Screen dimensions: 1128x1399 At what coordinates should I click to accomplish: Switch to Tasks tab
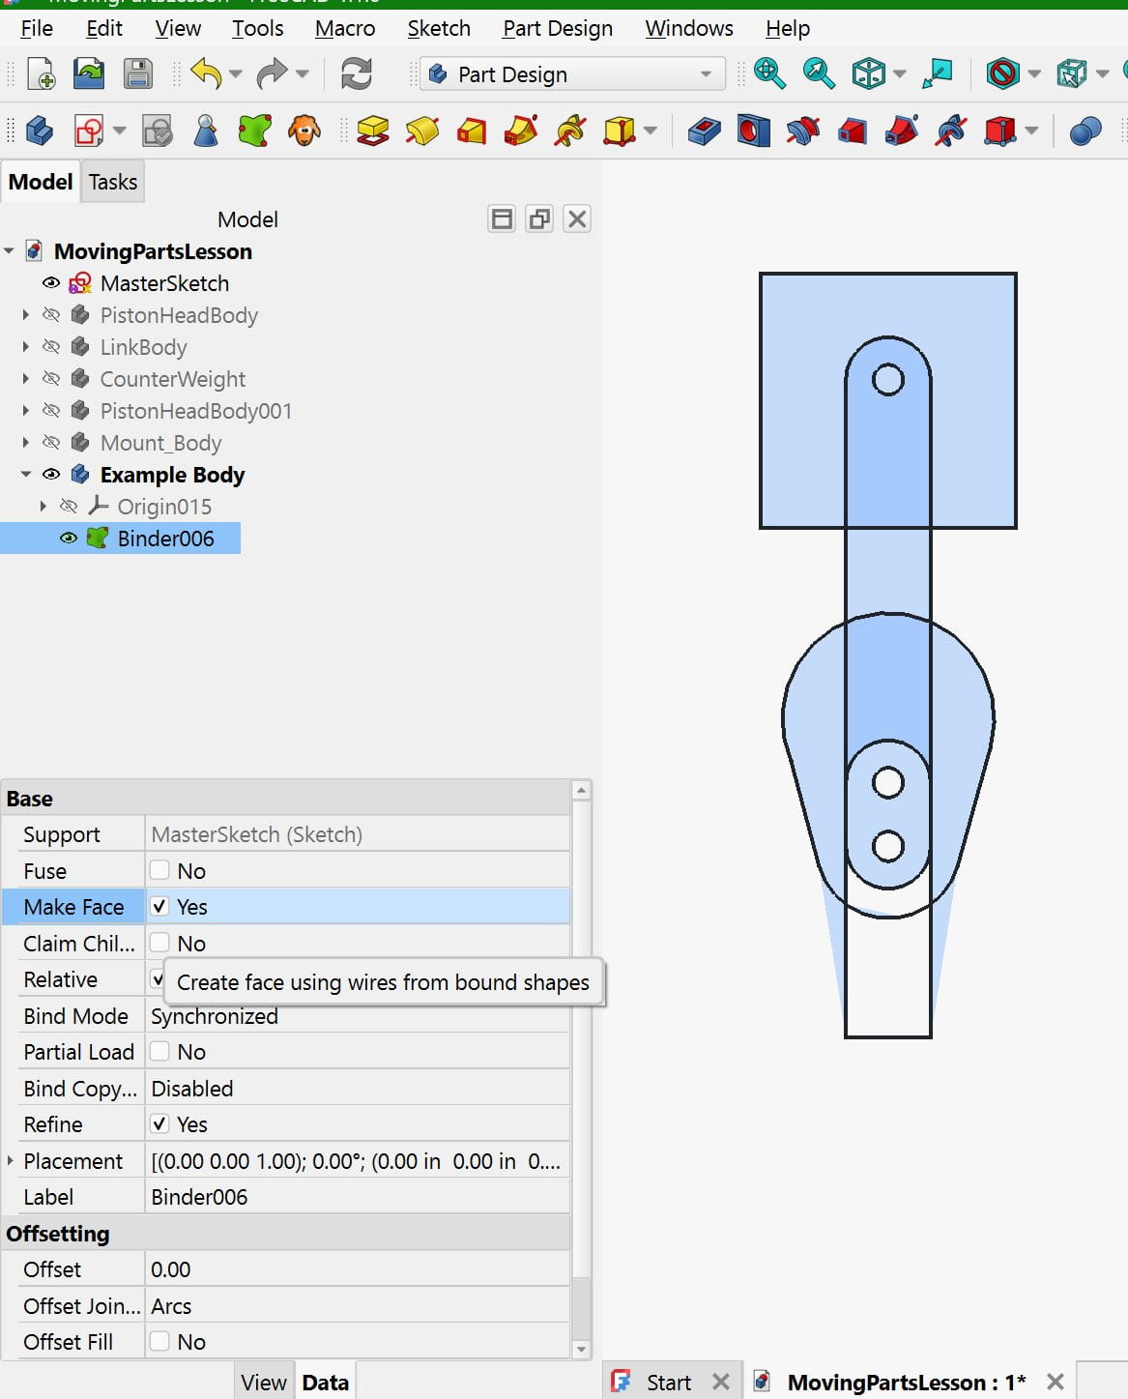coord(113,182)
